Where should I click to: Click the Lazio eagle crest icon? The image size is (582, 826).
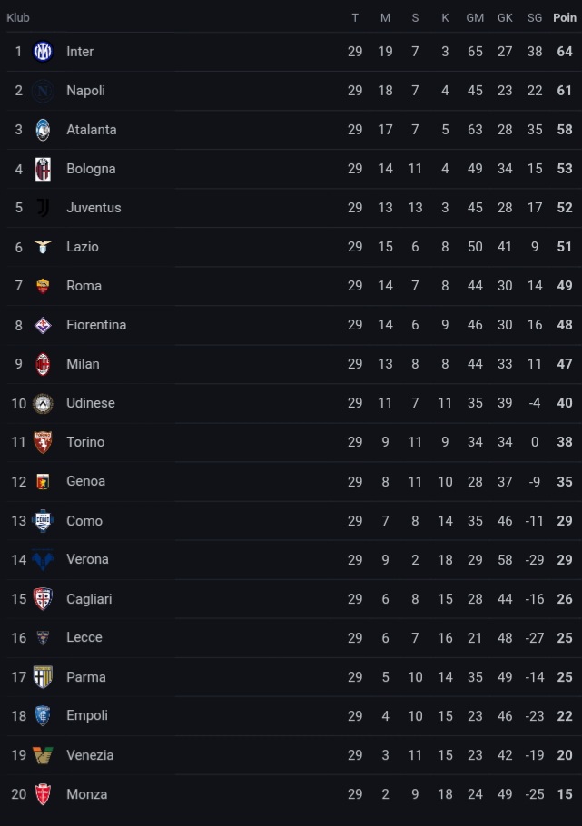click(x=43, y=247)
